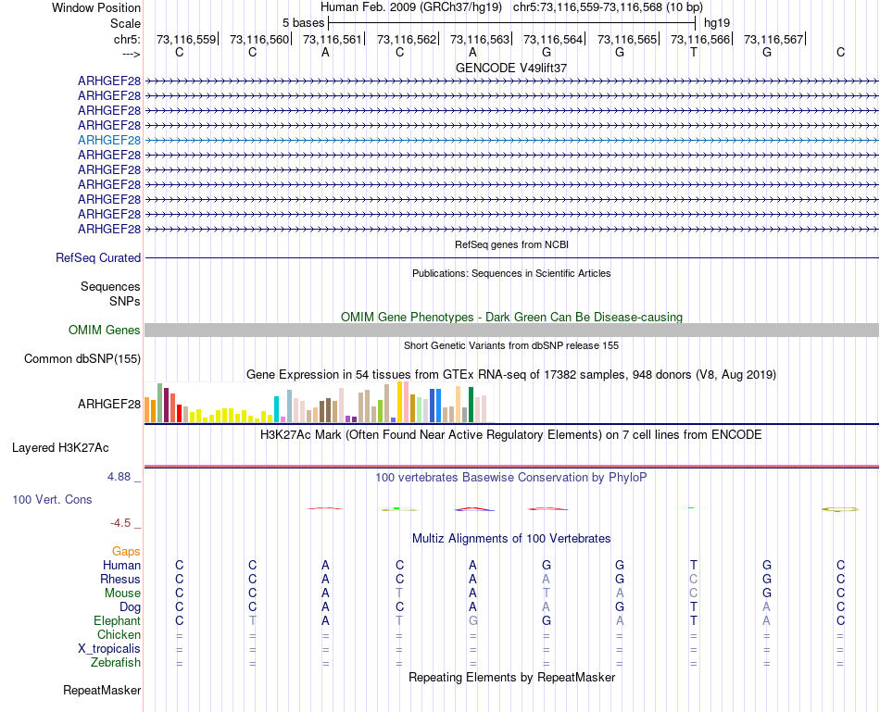Click the gray OMIM Genes bar
This screenshot has width=880, height=712.
(x=511, y=330)
